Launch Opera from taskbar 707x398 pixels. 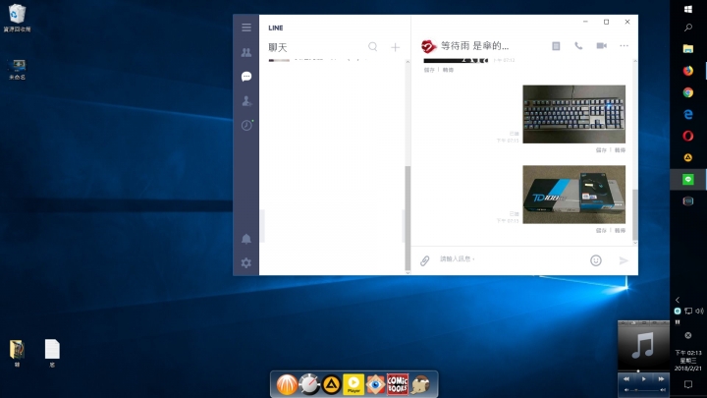pos(688,136)
